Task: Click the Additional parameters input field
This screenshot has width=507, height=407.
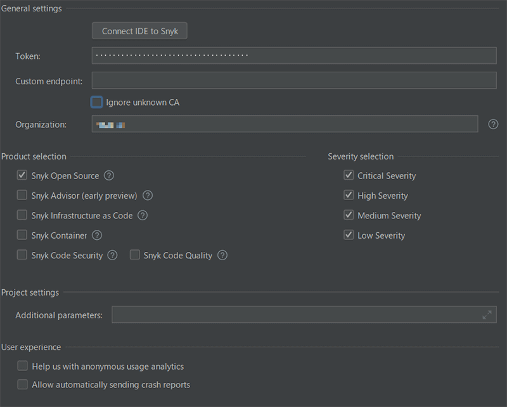Action: pos(304,315)
